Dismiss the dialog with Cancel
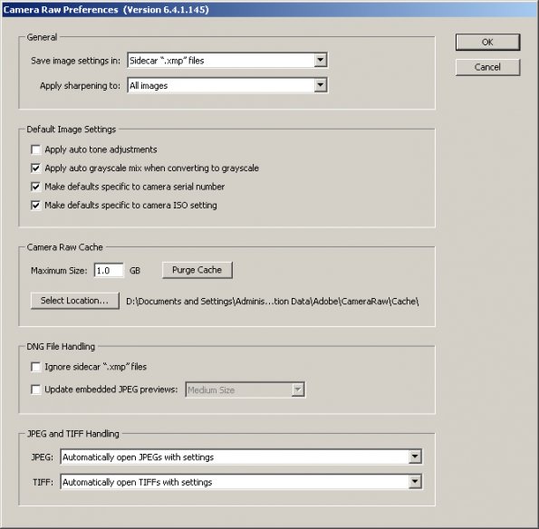Viewport: 539px width, 529px height. coord(487,67)
